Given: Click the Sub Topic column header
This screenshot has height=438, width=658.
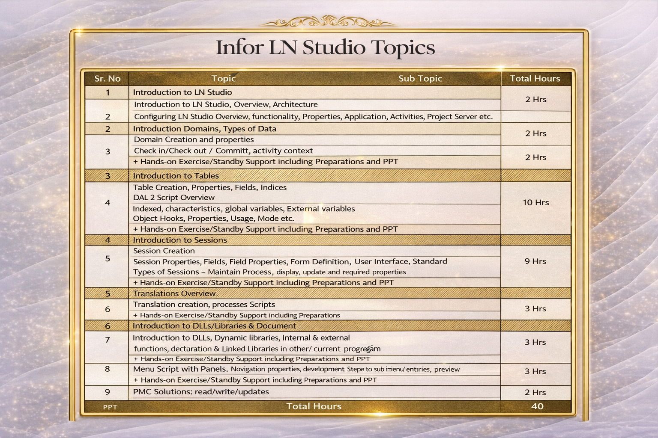Looking at the screenshot, I should point(420,79).
